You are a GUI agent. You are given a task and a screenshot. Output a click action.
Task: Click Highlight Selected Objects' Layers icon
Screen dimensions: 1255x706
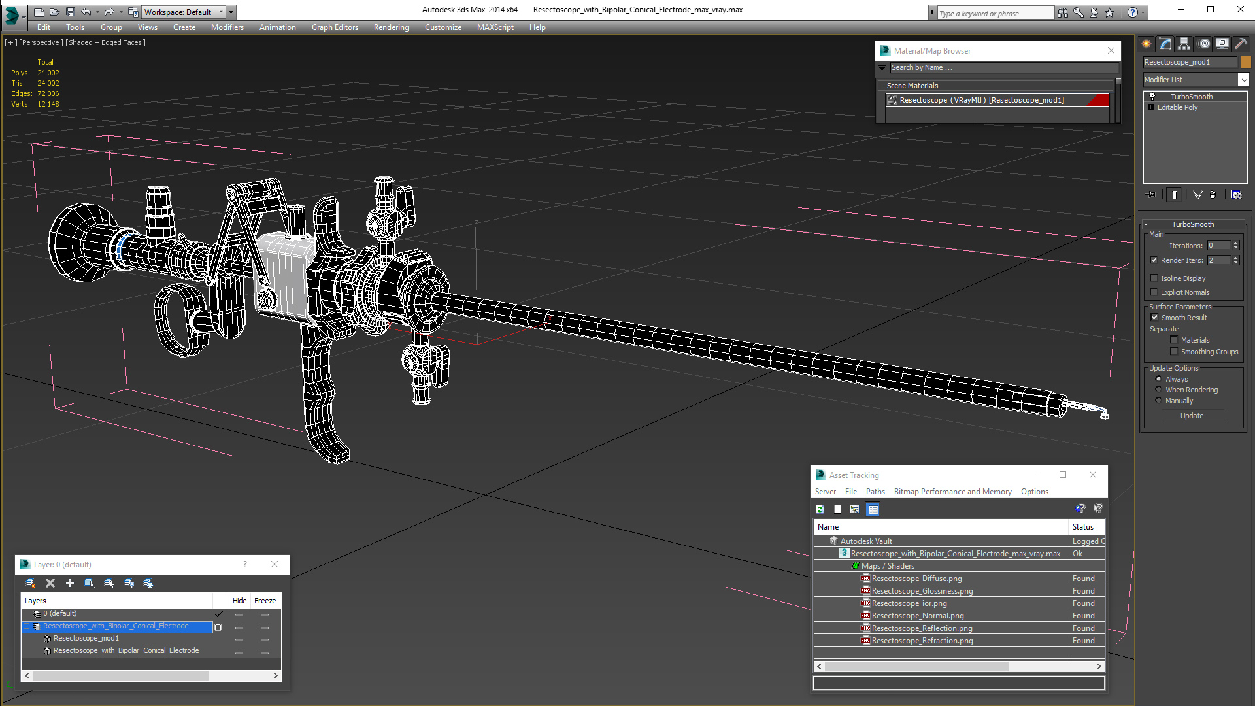(109, 583)
